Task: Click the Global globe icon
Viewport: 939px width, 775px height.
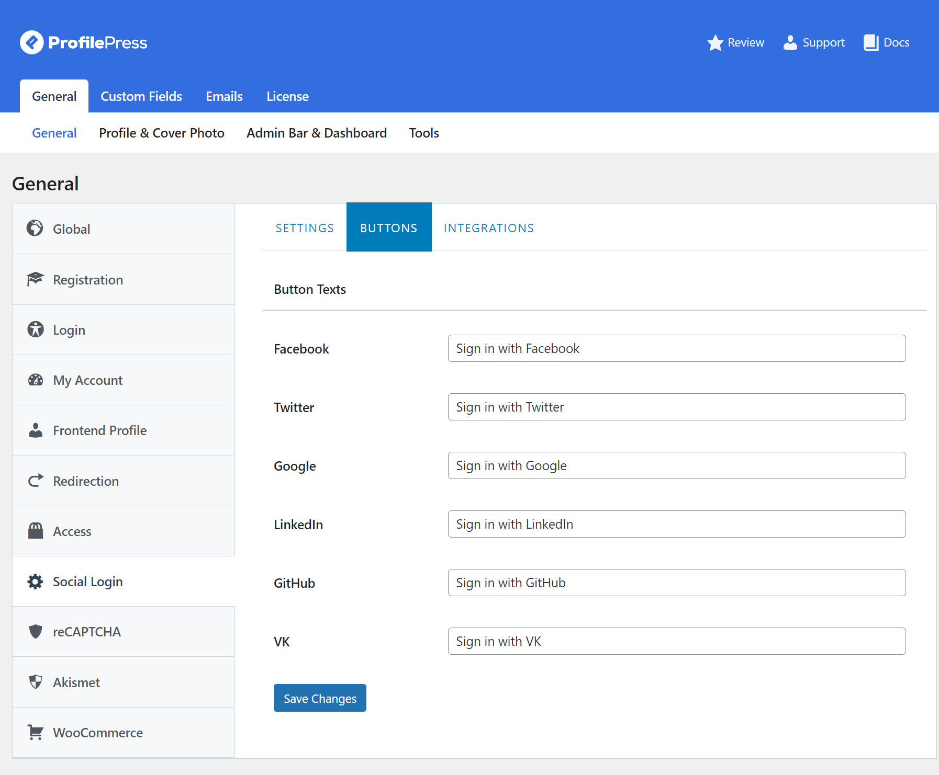Action: [35, 228]
